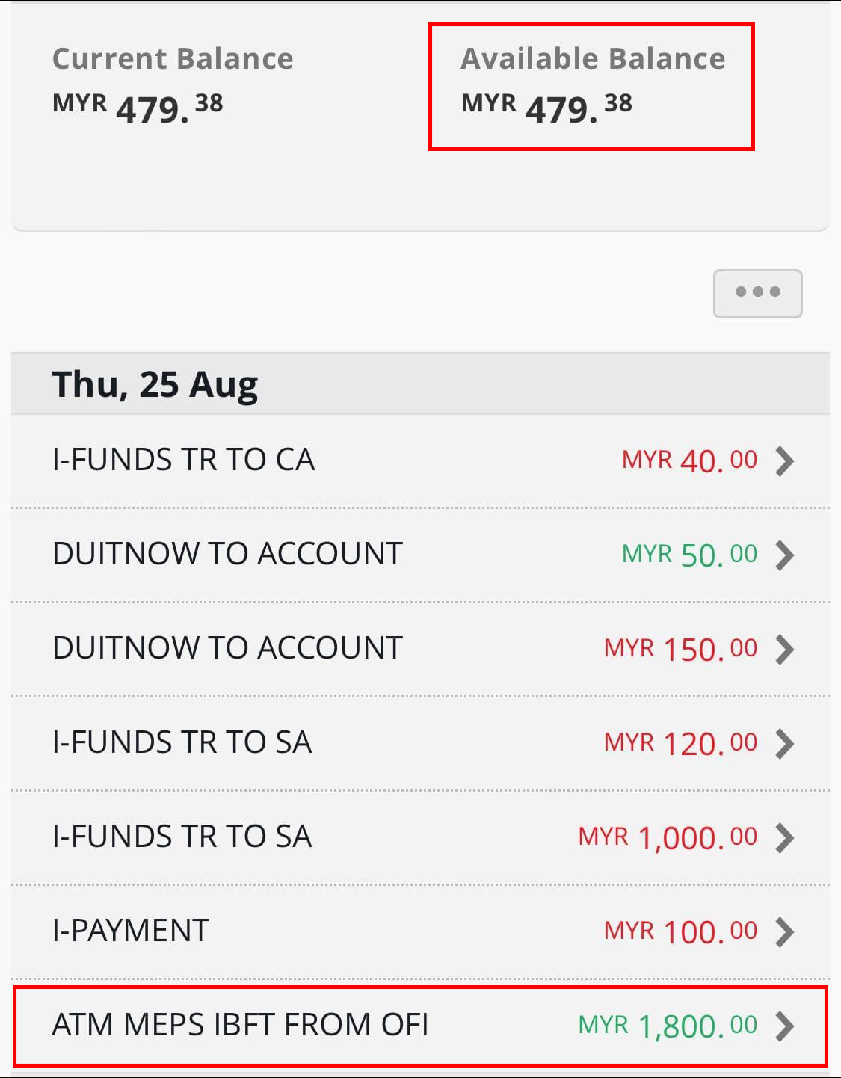
Task: Open the I-FUNDS TR TO CA transaction
Action: point(184,460)
